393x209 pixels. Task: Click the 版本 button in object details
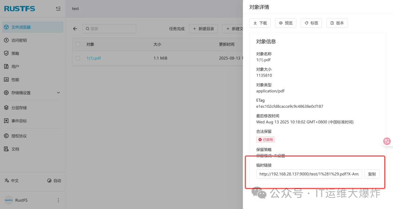(337, 23)
